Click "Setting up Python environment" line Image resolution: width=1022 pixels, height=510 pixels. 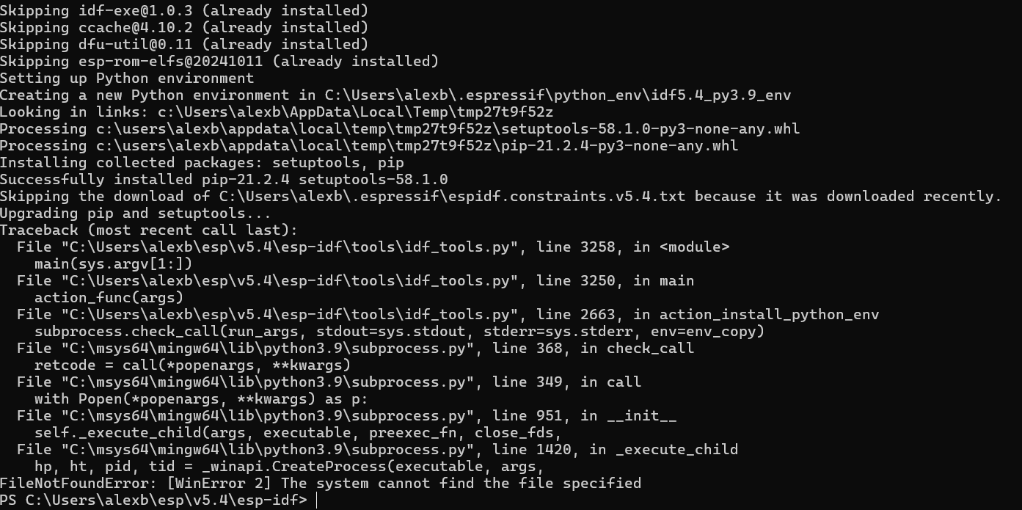(x=127, y=78)
